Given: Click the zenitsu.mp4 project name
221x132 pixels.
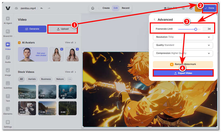Looking at the screenshot, I should (28, 8).
